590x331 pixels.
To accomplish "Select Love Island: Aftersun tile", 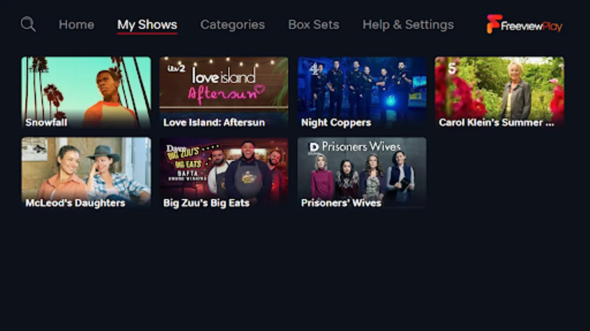I will tap(224, 92).
